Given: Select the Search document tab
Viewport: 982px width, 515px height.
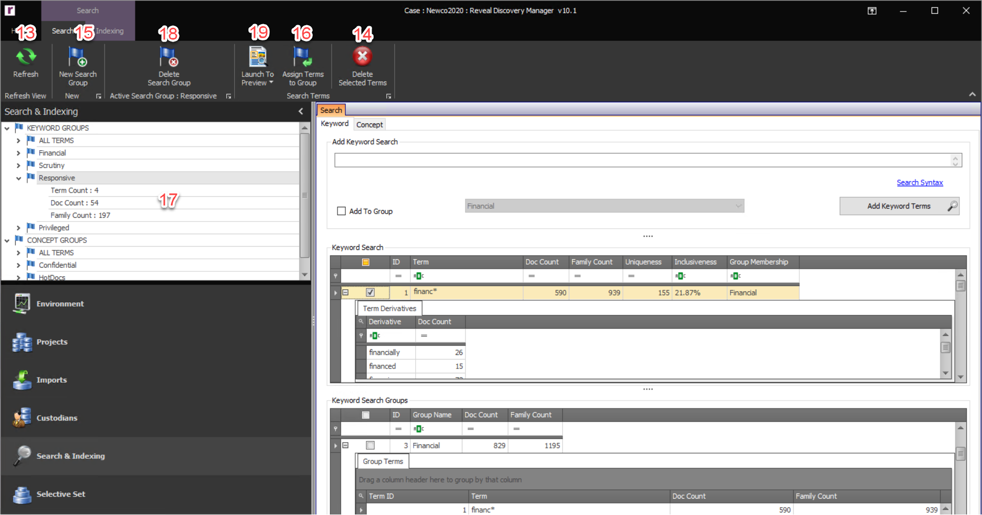Looking at the screenshot, I should [331, 110].
